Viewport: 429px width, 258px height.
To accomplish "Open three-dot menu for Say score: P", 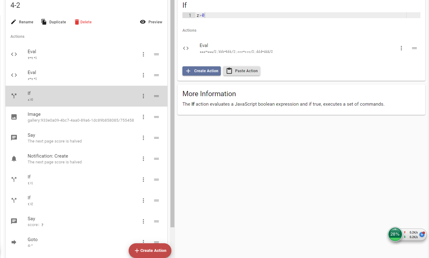I will pos(143,221).
